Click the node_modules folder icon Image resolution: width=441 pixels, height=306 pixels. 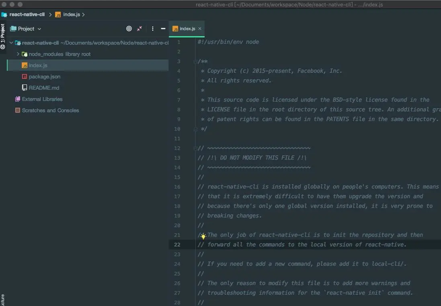coord(25,54)
